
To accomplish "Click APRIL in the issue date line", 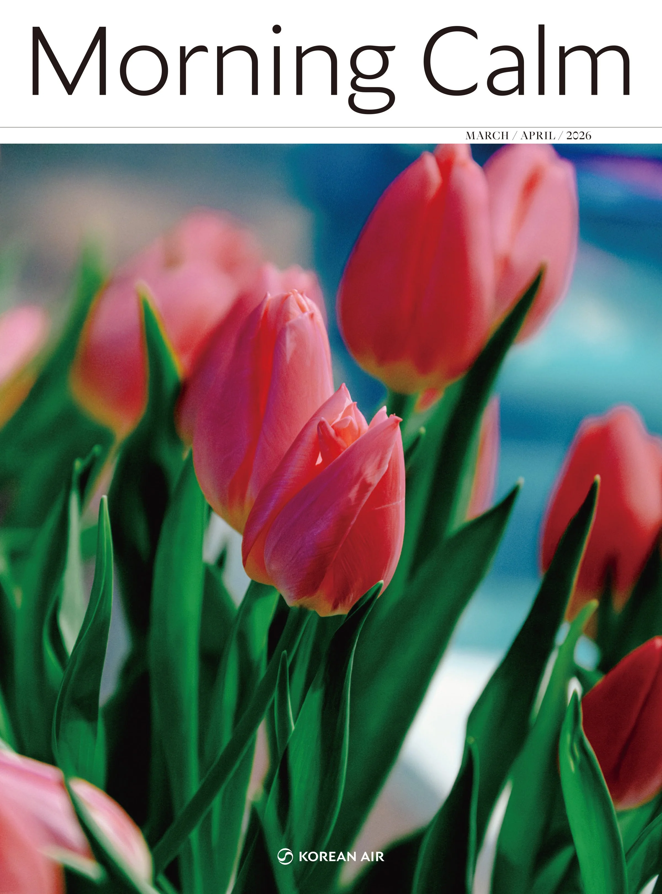I will click(x=538, y=135).
